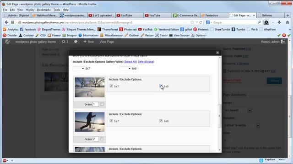
Task: Switch to the WebHost Manager tab
Action: tap(45, 15)
